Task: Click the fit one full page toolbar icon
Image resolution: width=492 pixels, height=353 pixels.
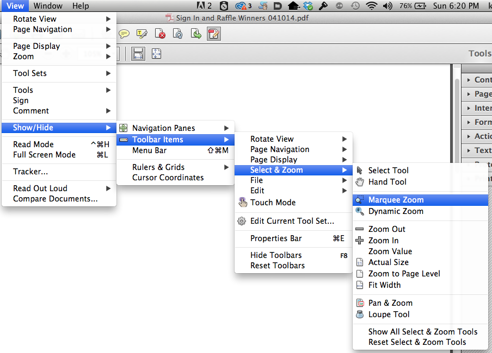Action: click(x=156, y=54)
